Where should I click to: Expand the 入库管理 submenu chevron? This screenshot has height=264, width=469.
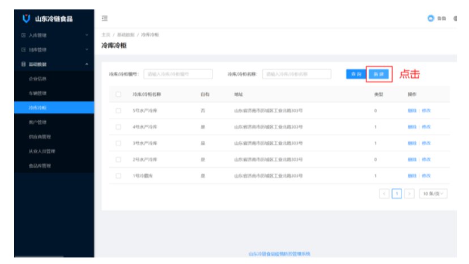coord(87,35)
